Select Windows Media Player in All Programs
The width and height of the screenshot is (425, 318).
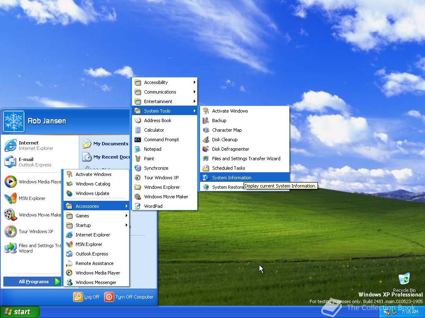pyautogui.click(x=96, y=273)
